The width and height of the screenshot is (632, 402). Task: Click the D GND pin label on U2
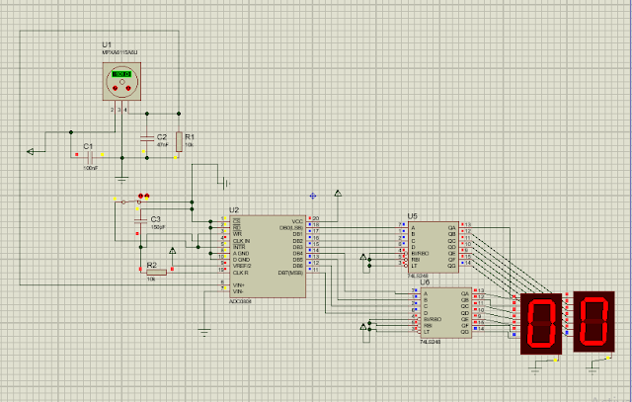pos(241,260)
